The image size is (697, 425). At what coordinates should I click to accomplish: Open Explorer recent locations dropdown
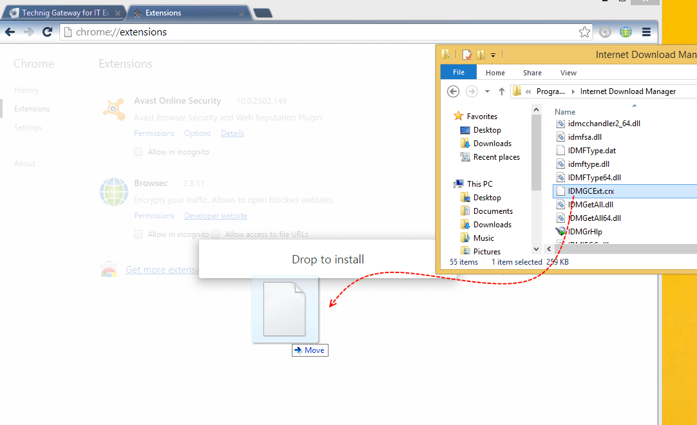tap(487, 91)
